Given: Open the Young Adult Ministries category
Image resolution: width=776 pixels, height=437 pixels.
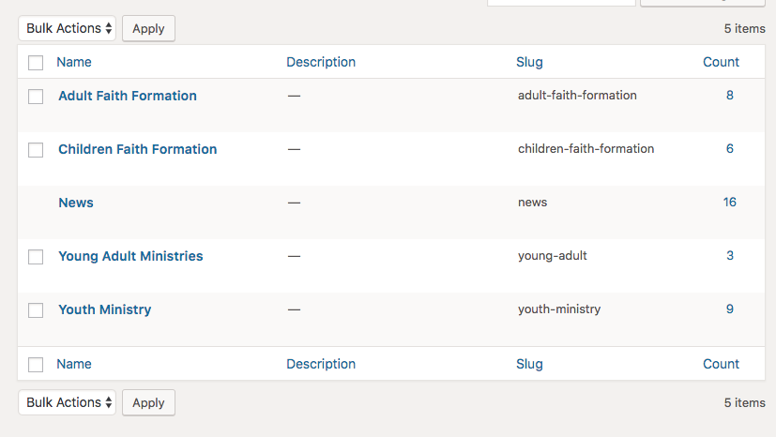Looking at the screenshot, I should click(130, 256).
